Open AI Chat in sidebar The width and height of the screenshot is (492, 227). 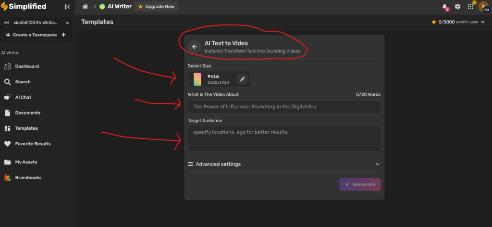23,97
